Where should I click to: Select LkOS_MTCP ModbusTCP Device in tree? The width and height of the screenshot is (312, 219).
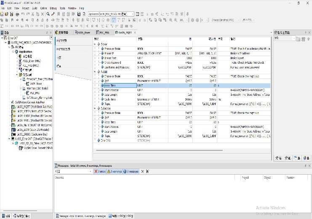click(32, 111)
